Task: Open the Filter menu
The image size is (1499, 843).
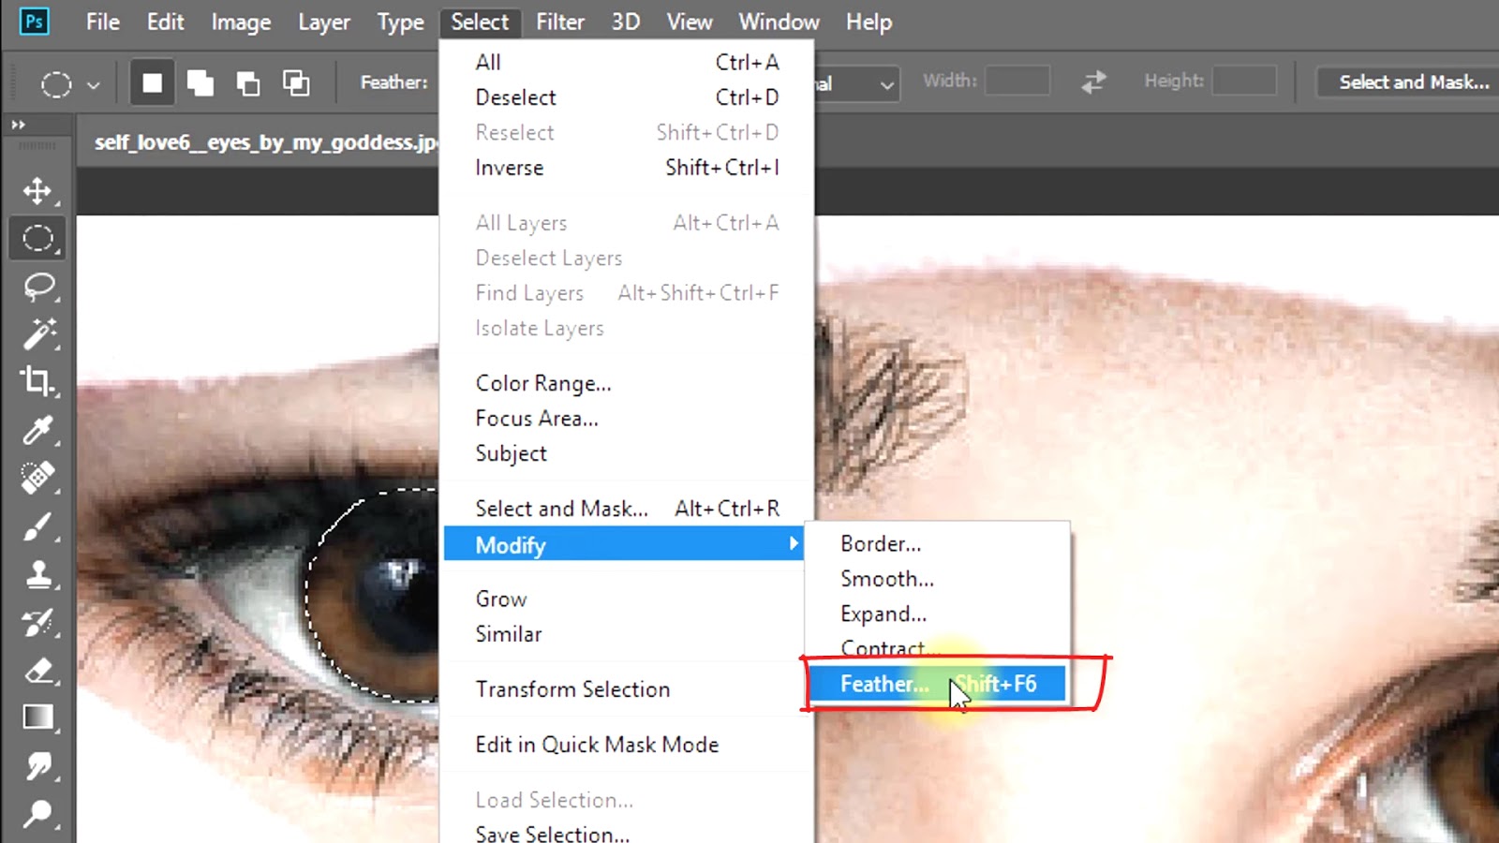Action: pos(560,22)
